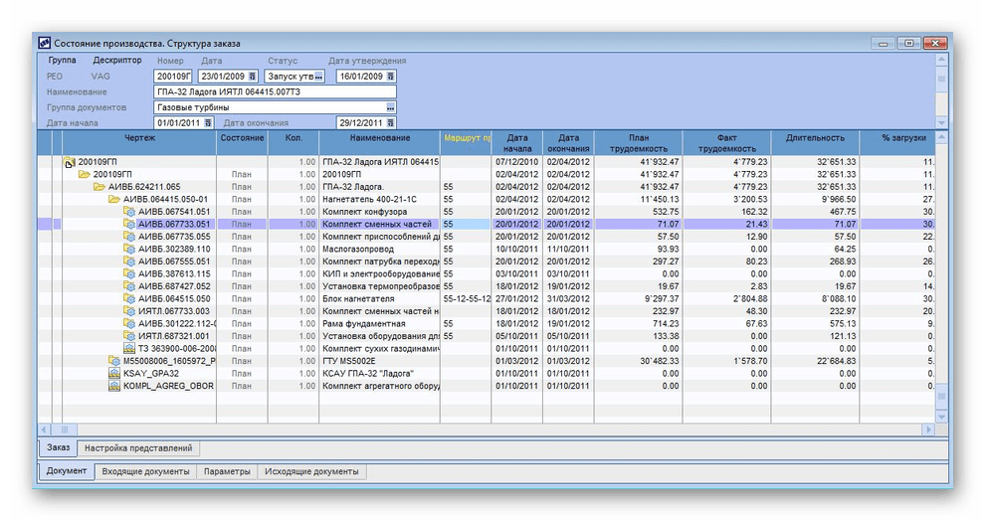Click the item icon of KSAY_GPA32
The width and height of the screenshot is (985, 521).
point(114,374)
